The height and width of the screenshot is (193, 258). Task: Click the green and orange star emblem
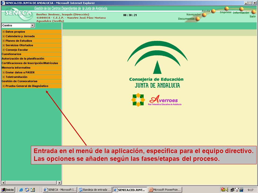click(x=138, y=100)
